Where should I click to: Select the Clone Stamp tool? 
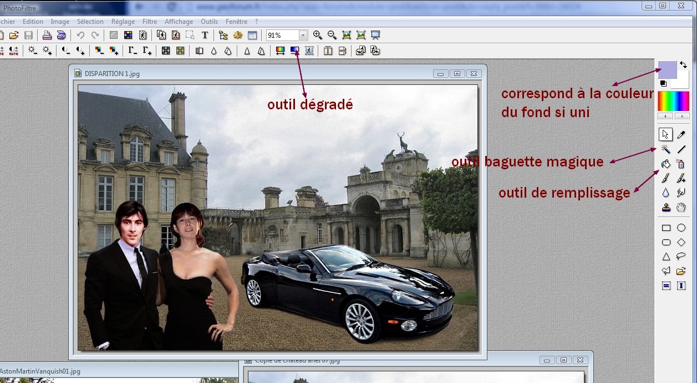coord(666,208)
